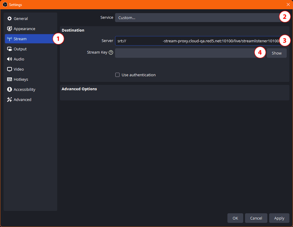The image size is (293, 227).
Task: Click the Video monitor icon
Action: 9,69
